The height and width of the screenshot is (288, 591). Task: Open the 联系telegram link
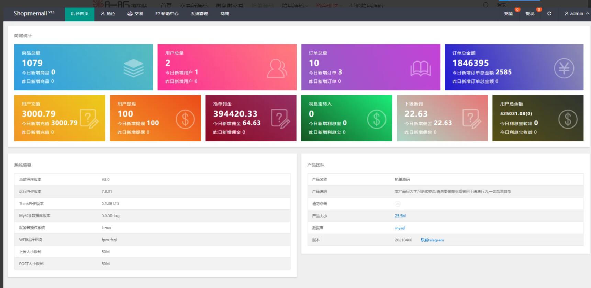coord(432,240)
